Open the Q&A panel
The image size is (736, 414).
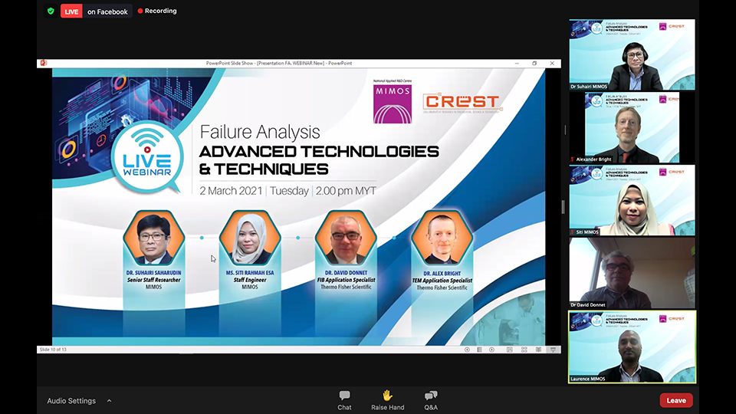point(431,399)
